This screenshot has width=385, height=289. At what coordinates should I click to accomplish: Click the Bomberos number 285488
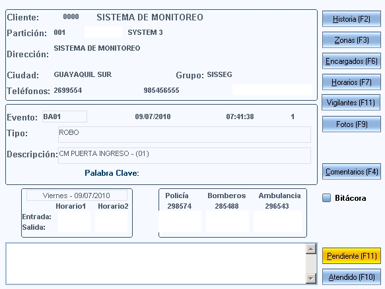pos(227,206)
